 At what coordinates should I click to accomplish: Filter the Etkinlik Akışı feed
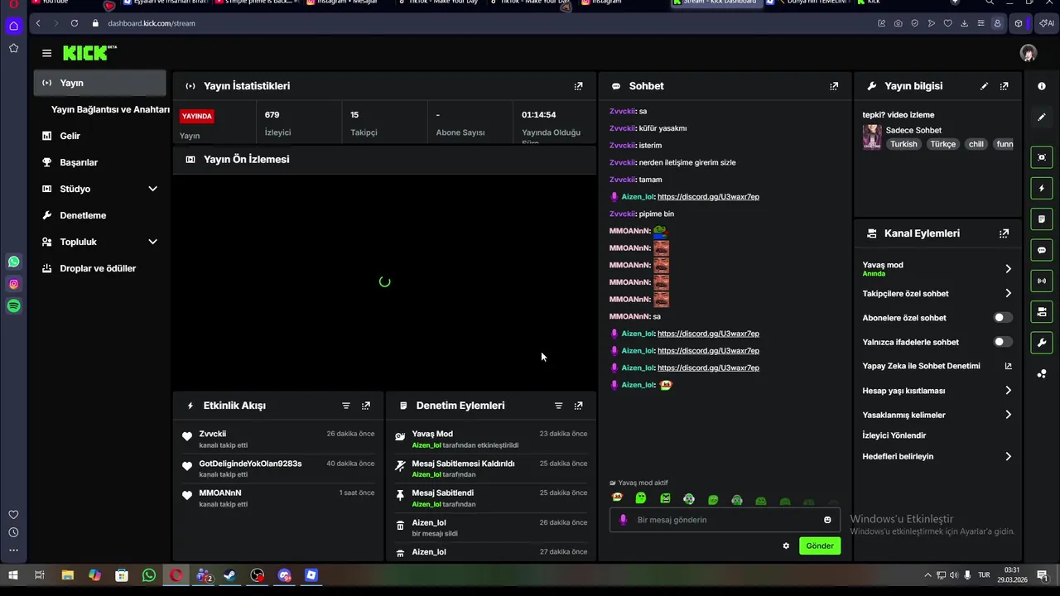coord(346,406)
